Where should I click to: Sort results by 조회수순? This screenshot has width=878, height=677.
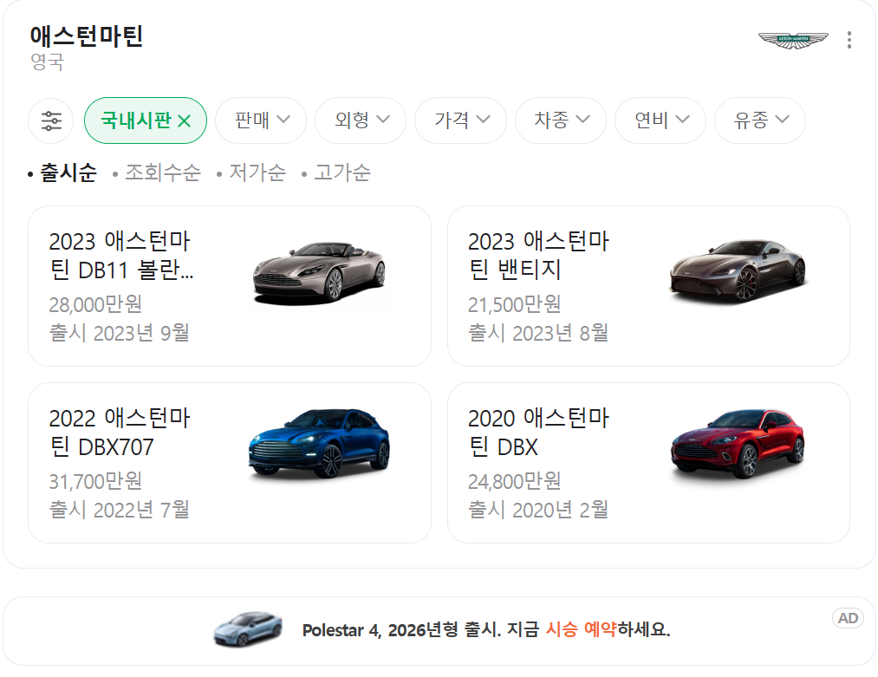tap(162, 173)
